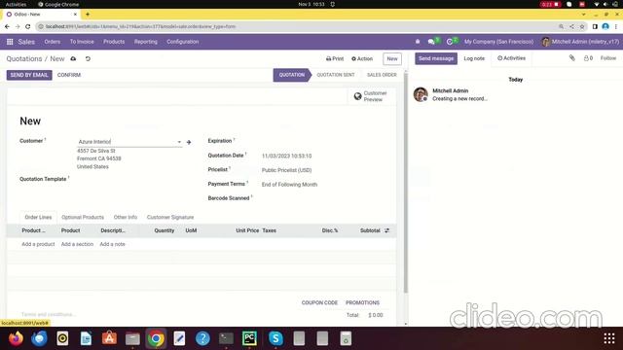The image size is (623, 350).
Task: Select the Sales Order status stage
Action: (382, 75)
